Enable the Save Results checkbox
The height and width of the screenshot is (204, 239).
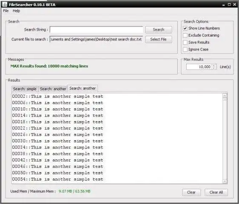tap(185, 42)
